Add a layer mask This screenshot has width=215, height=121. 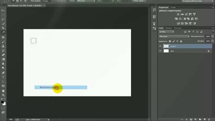[x=191, y=120]
